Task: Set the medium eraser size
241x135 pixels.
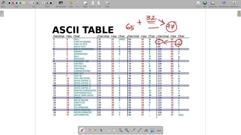Action: click(47, 3)
